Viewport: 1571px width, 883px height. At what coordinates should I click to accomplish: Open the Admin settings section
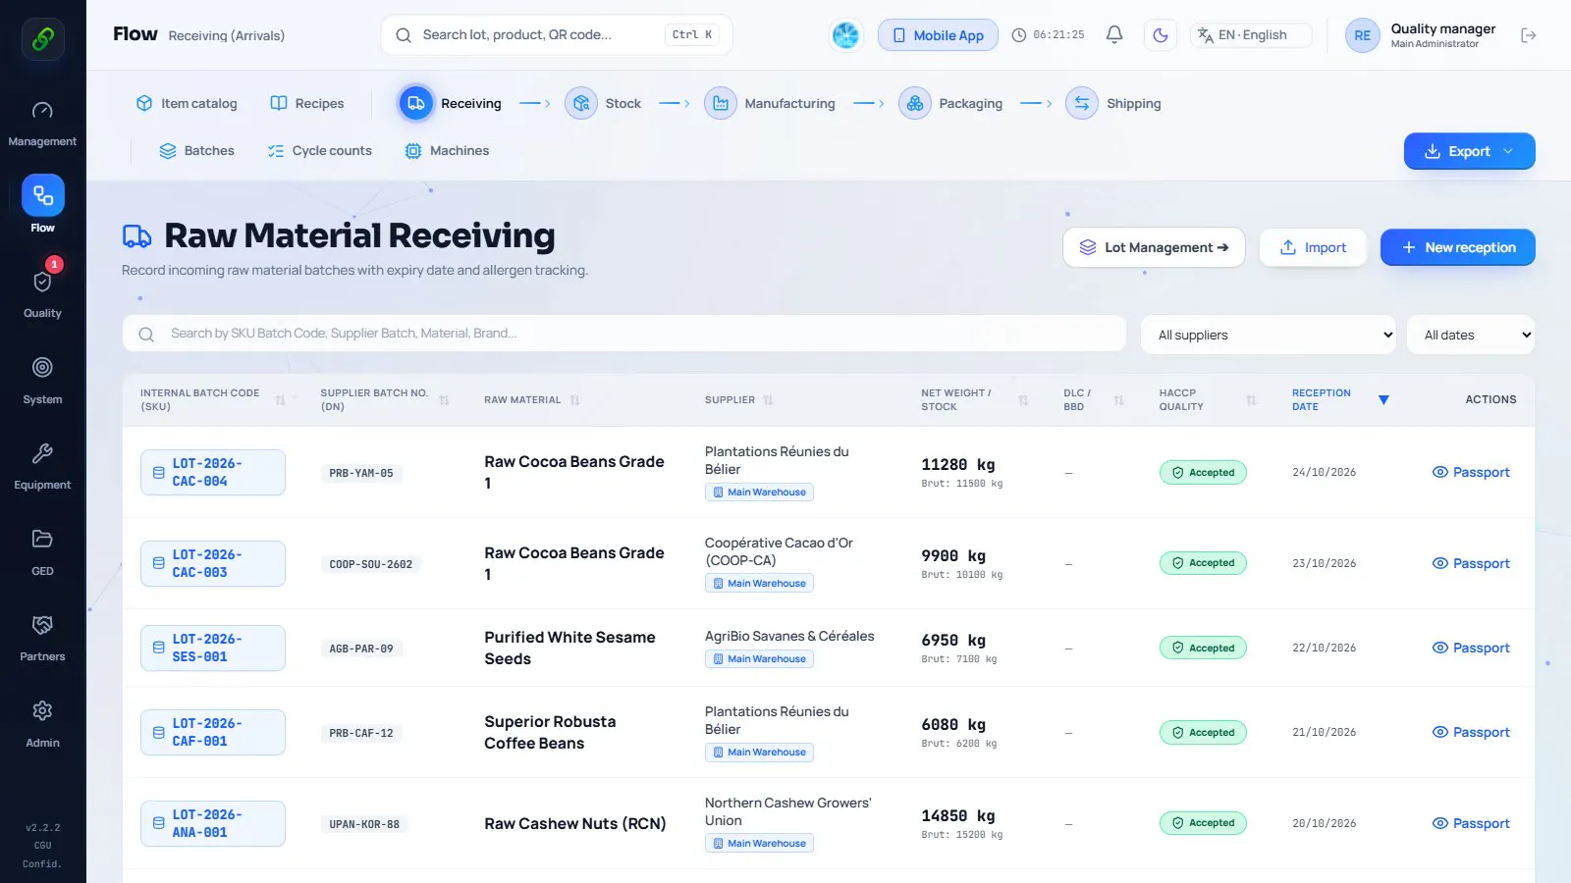click(x=42, y=725)
